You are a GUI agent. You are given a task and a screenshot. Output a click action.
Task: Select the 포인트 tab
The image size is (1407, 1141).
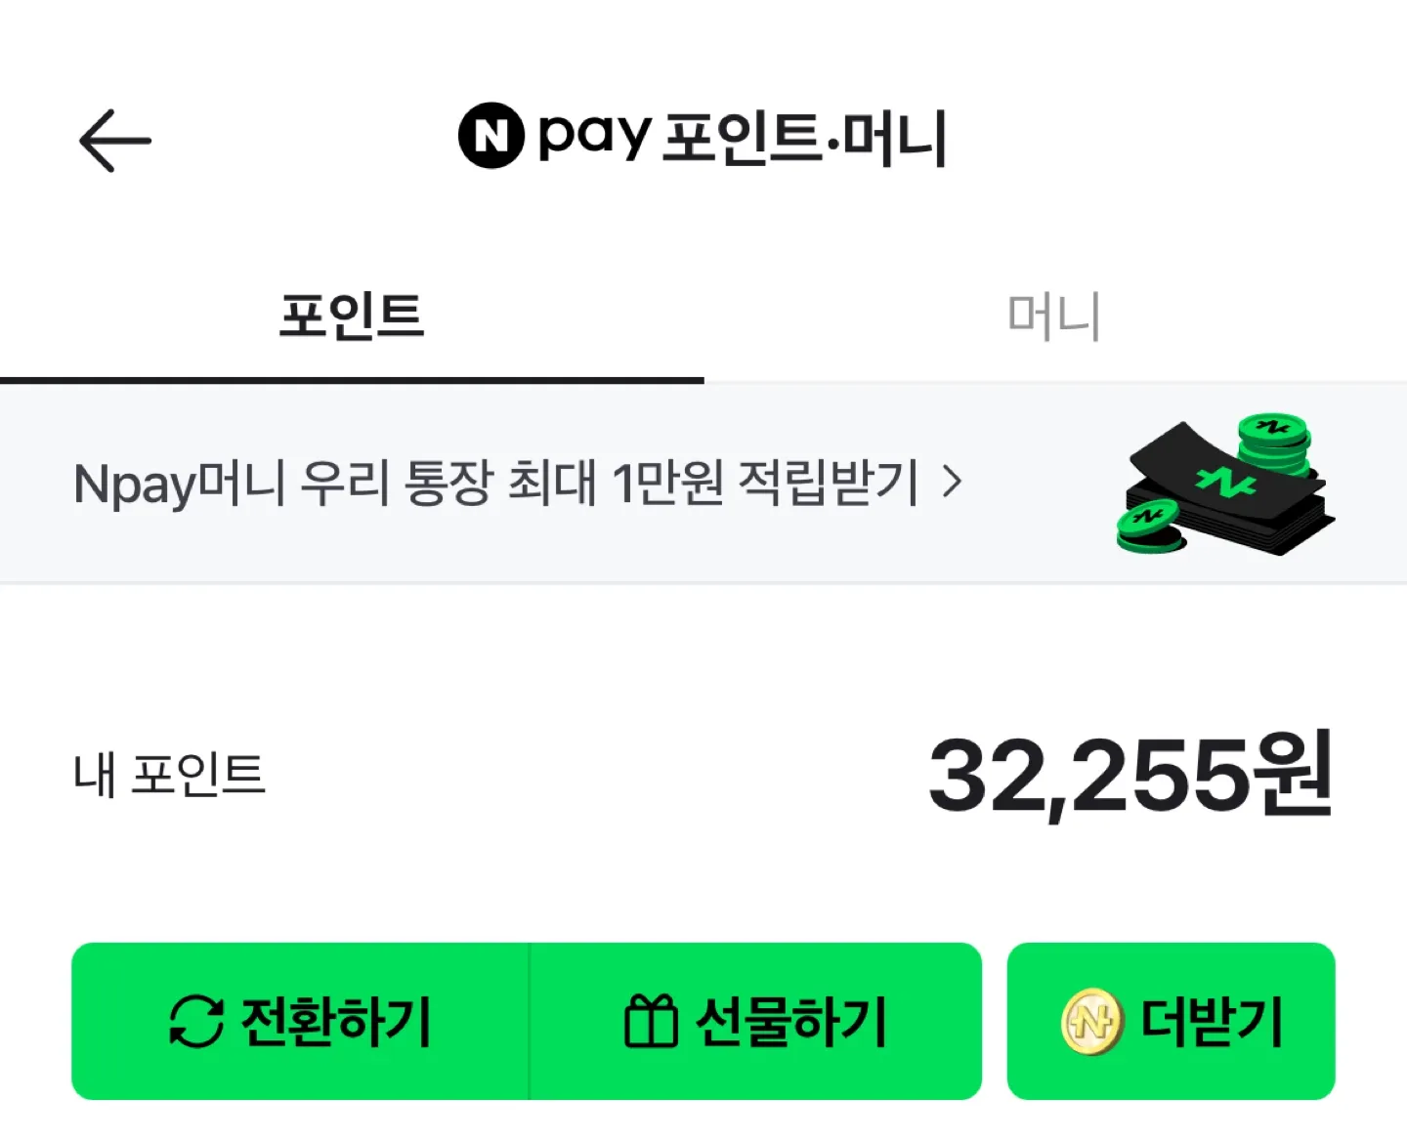352,317
